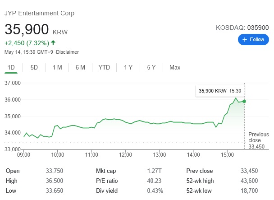The width and height of the screenshot is (274, 200).
Task: Click the 33,000 y-axis label
Action: point(13,149)
